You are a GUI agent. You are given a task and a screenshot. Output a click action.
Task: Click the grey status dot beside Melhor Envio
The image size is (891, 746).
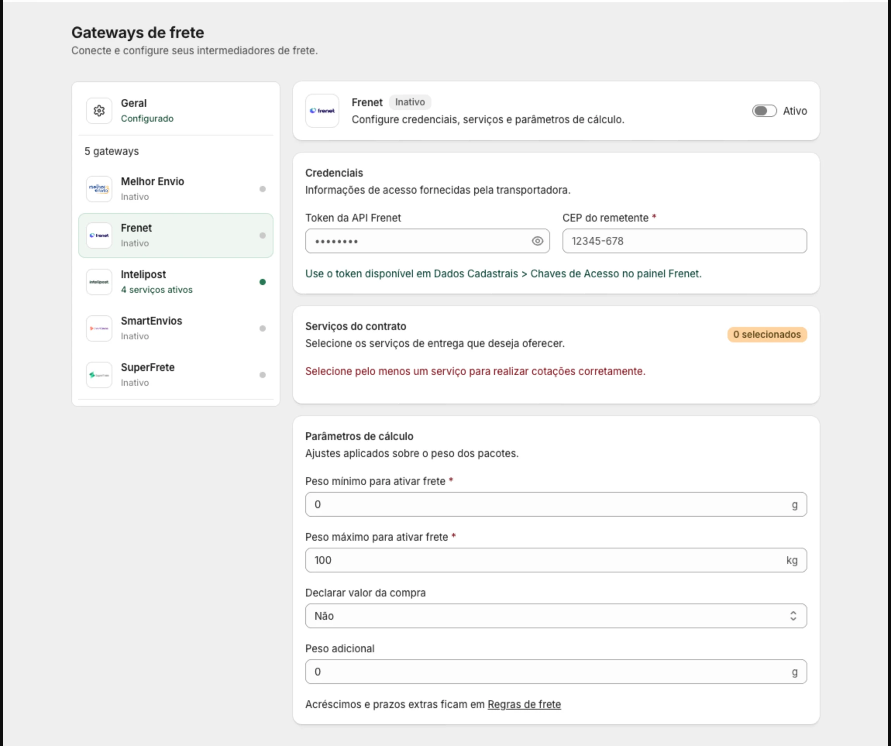(263, 189)
